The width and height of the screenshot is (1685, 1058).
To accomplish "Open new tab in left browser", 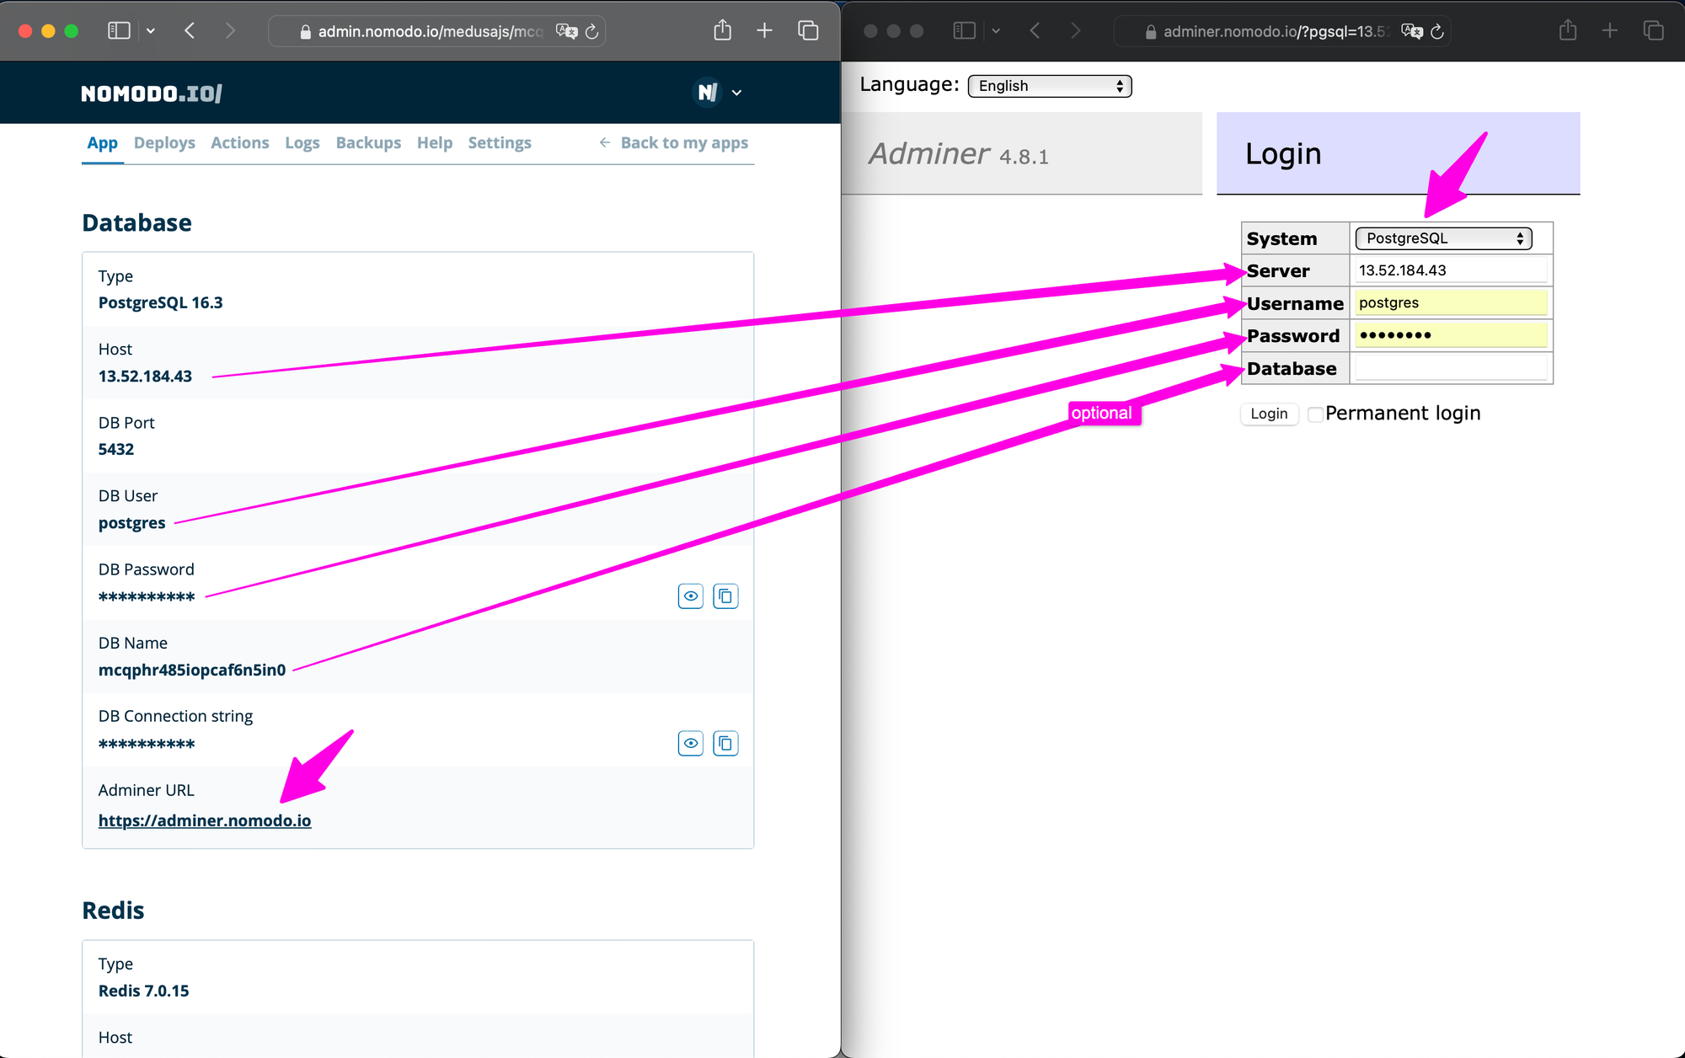I will [x=764, y=31].
